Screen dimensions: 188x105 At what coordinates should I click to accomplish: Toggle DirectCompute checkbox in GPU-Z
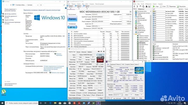[89, 93]
